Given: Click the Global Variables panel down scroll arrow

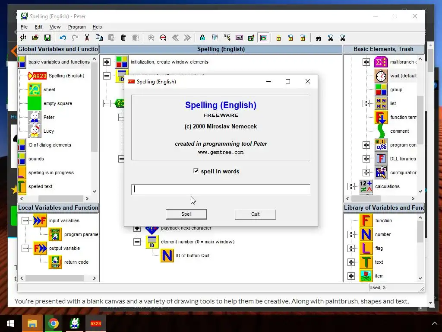Looking at the screenshot, I should (94, 191).
